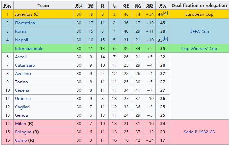Click the UEFA Cup link
This screenshot has width=230, height=146.
(x=199, y=31)
